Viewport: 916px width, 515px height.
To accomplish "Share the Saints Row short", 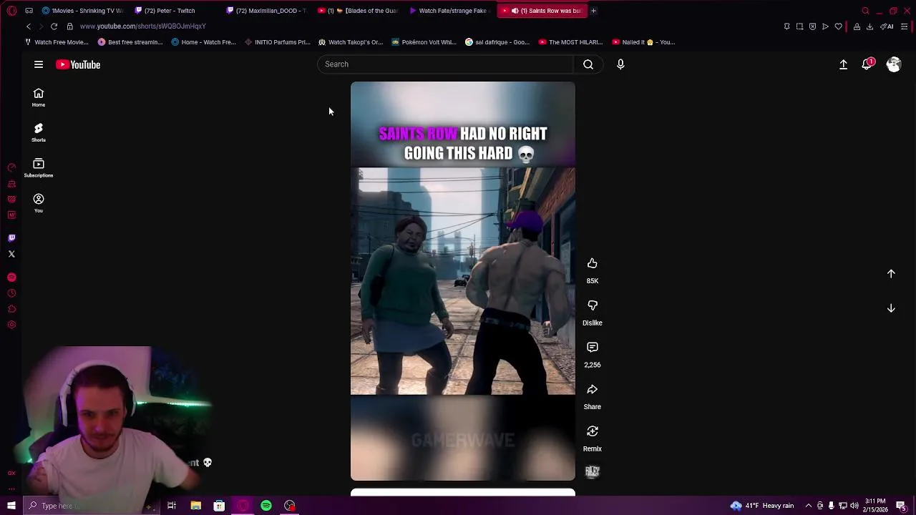I will pos(593,390).
